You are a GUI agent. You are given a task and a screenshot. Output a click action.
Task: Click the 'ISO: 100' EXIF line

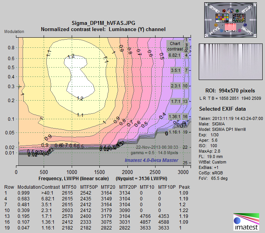pyautogui.click(x=208, y=146)
